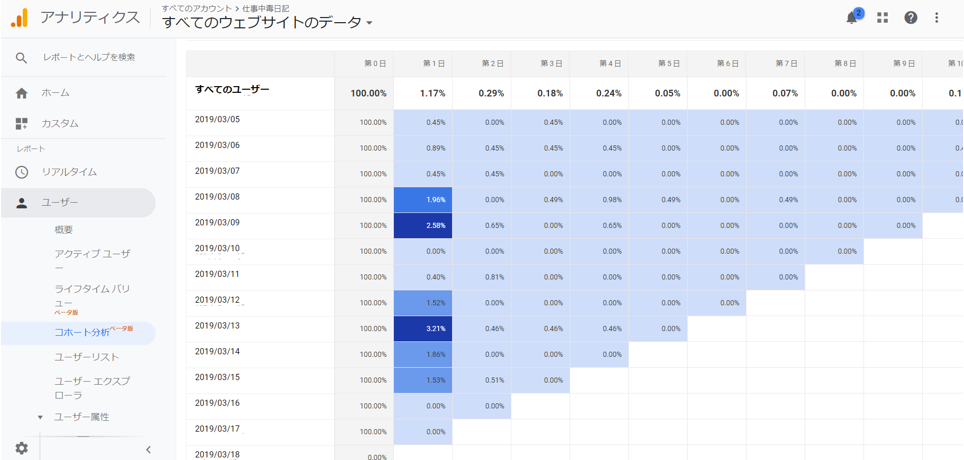
Task: Click the 3.21% cohort cell for 2019/03/13
Action: [x=423, y=329]
